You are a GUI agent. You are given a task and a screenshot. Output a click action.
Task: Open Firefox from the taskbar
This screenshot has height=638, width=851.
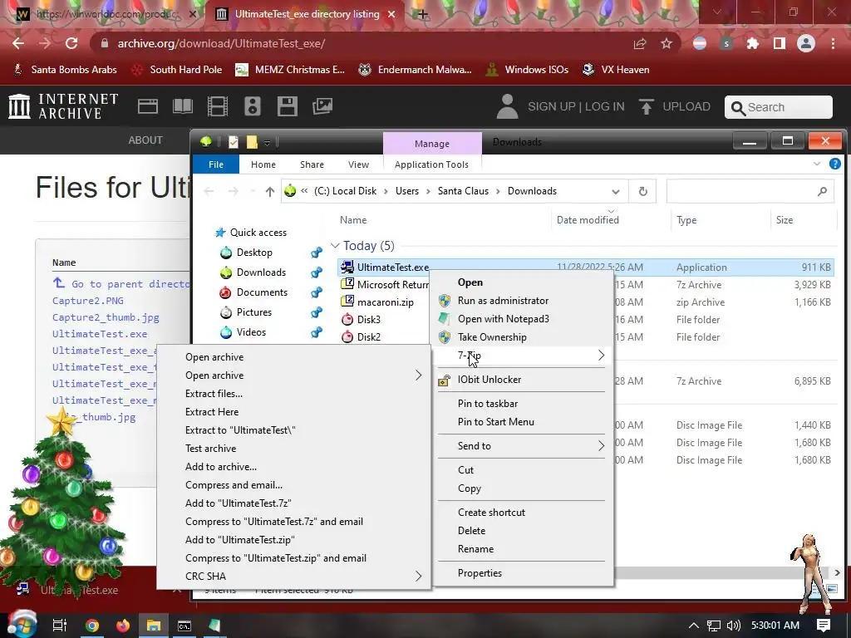(x=123, y=626)
